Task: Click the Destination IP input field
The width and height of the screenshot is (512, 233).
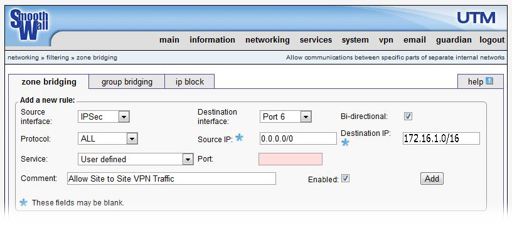Action: (x=441, y=138)
